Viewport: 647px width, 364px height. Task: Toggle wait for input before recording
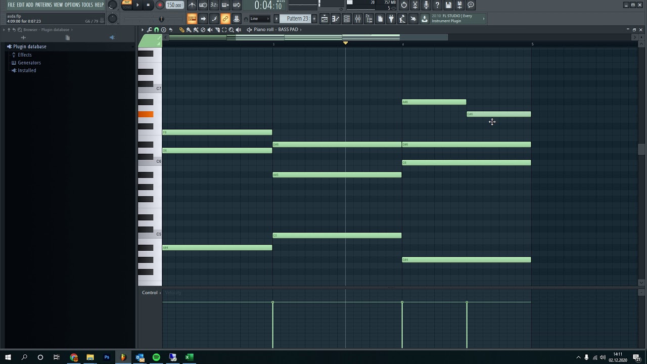tap(203, 5)
